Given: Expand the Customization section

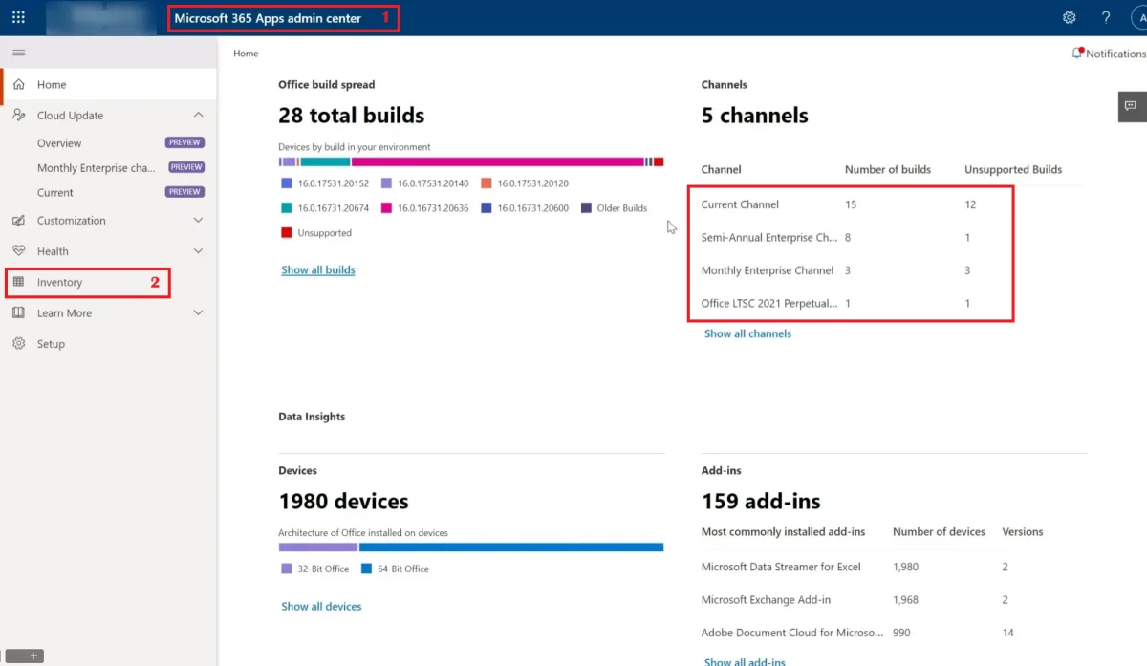Looking at the screenshot, I should [198, 221].
